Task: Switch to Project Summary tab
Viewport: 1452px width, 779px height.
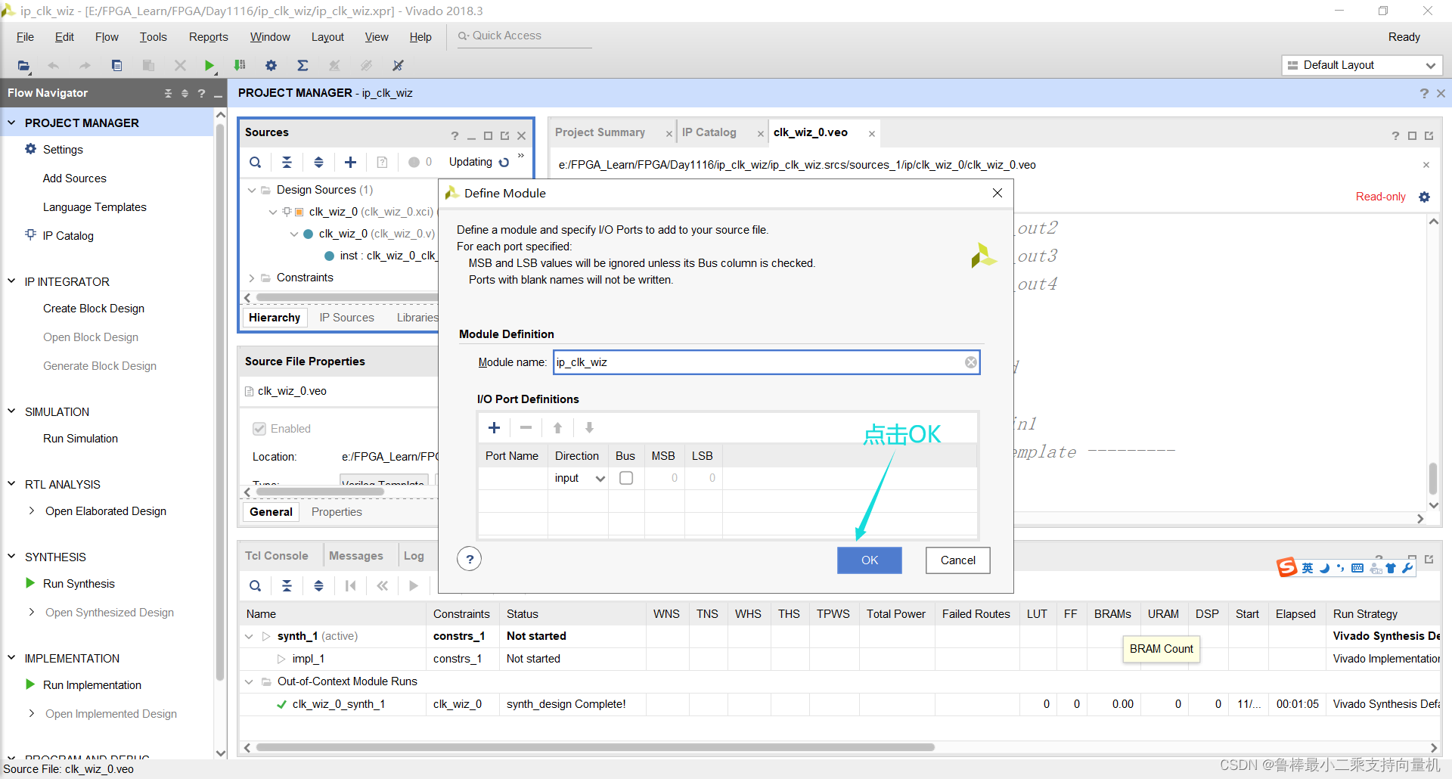Action: click(600, 132)
